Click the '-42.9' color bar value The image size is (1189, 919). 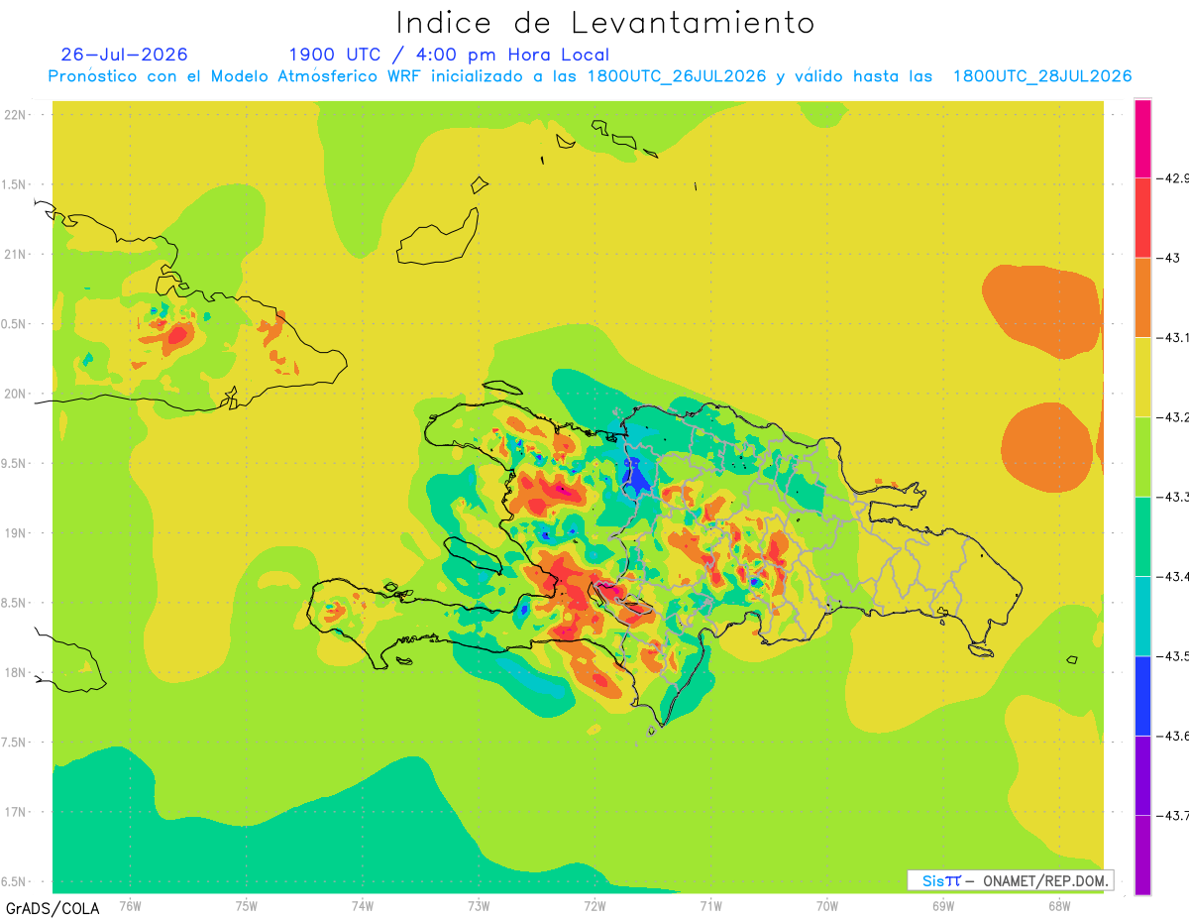pos(1174,178)
